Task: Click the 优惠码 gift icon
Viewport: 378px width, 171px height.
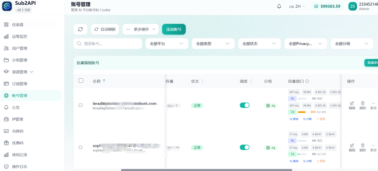Action: point(6,143)
